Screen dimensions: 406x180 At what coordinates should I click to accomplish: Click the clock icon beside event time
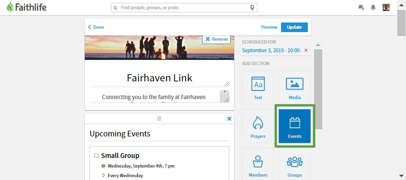[103, 166]
